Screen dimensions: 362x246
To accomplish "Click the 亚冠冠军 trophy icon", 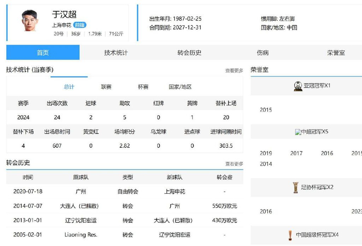I will click(298, 86).
